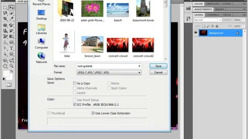Screen dimensions: 248x139
Task: Select the Pen tool
Action: tap(5, 48)
